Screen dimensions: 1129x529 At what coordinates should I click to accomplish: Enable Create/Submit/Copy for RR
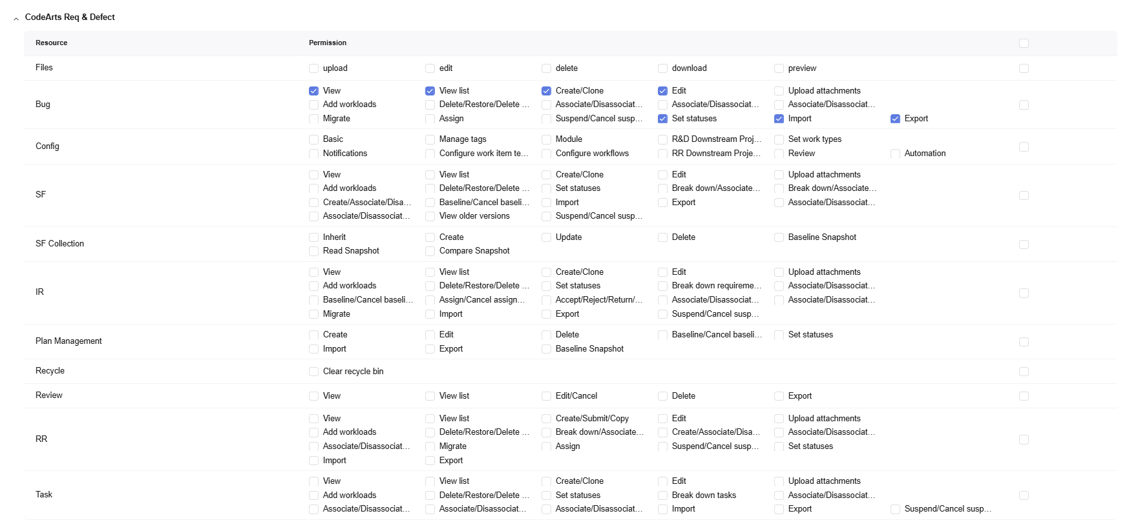pyautogui.click(x=546, y=419)
